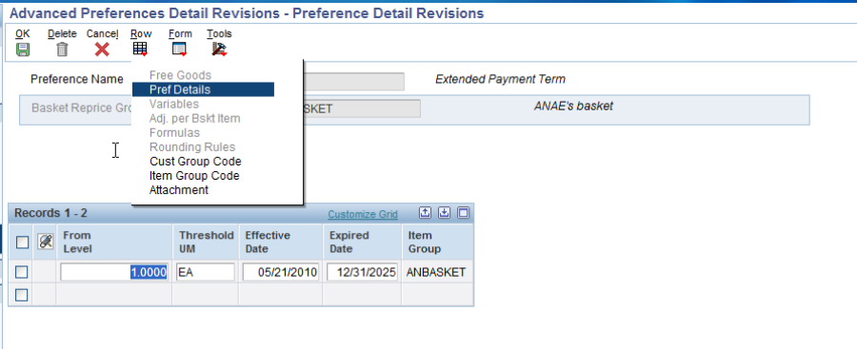Check the first record row checkbox
The height and width of the screenshot is (349, 857).
(x=21, y=271)
